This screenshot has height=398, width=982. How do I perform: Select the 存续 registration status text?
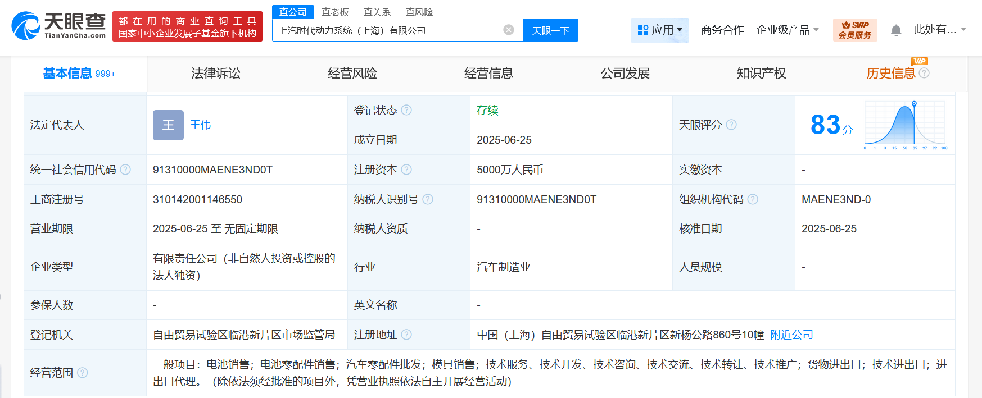487,110
